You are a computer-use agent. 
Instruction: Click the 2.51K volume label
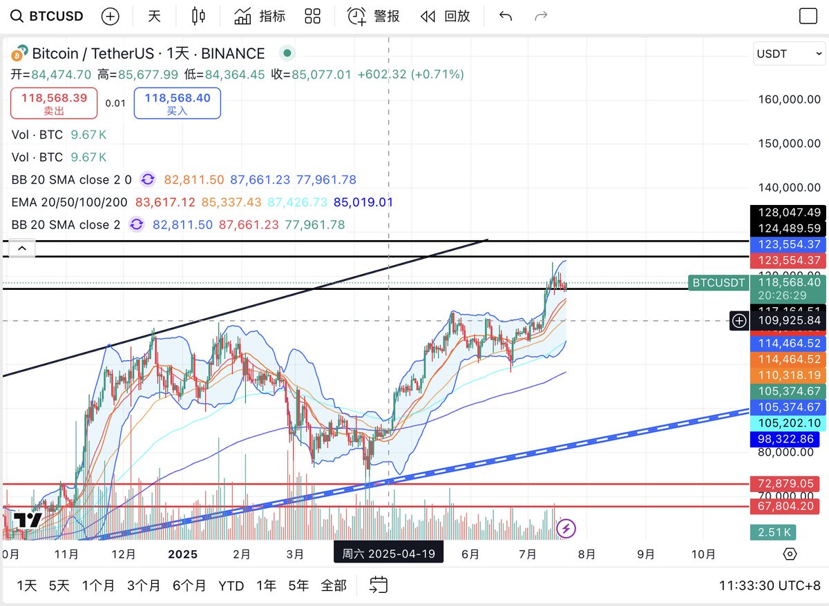[773, 532]
